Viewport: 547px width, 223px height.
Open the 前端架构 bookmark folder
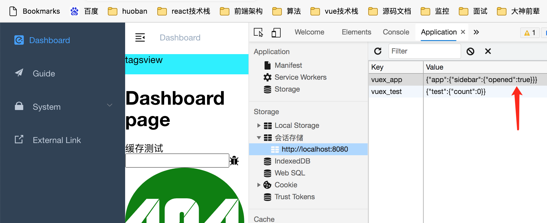pyautogui.click(x=241, y=11)
